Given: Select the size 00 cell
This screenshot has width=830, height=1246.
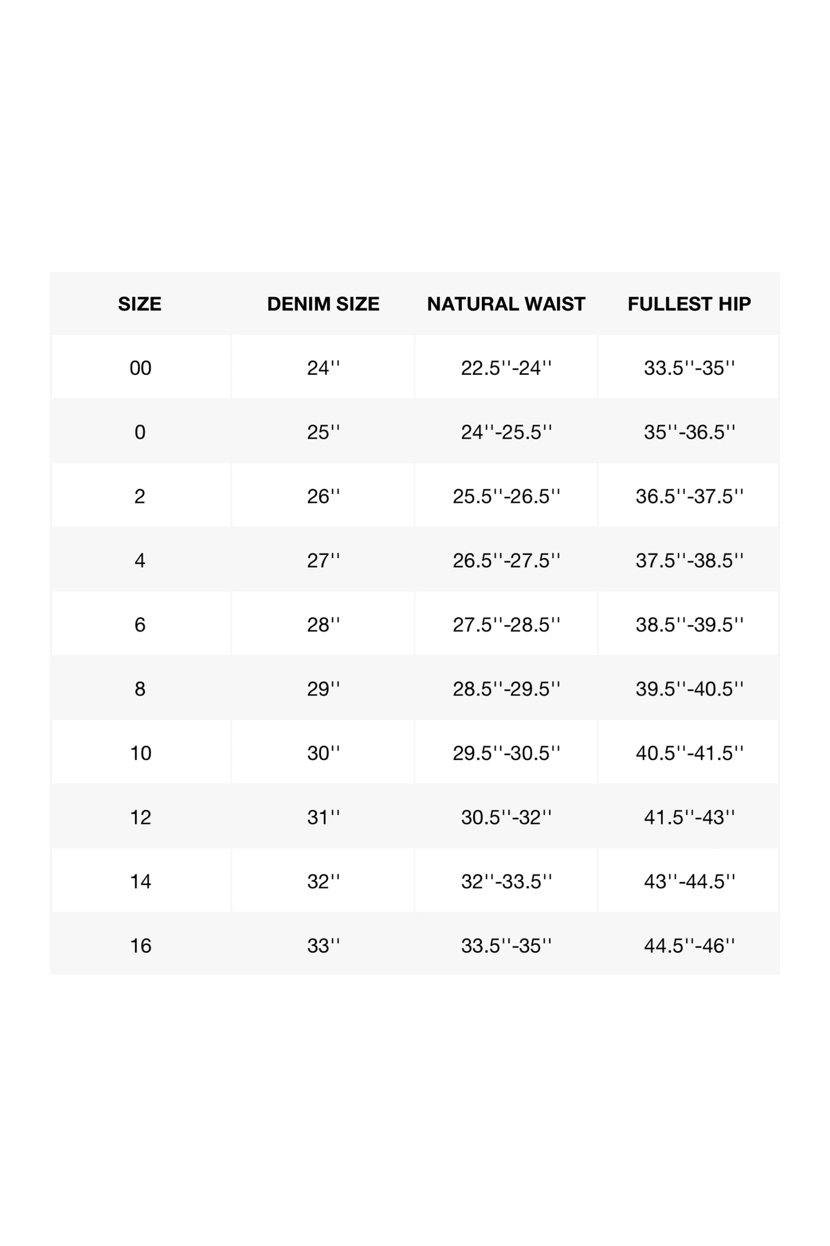Looking at the screenshot, I should (x=140, y=368).
